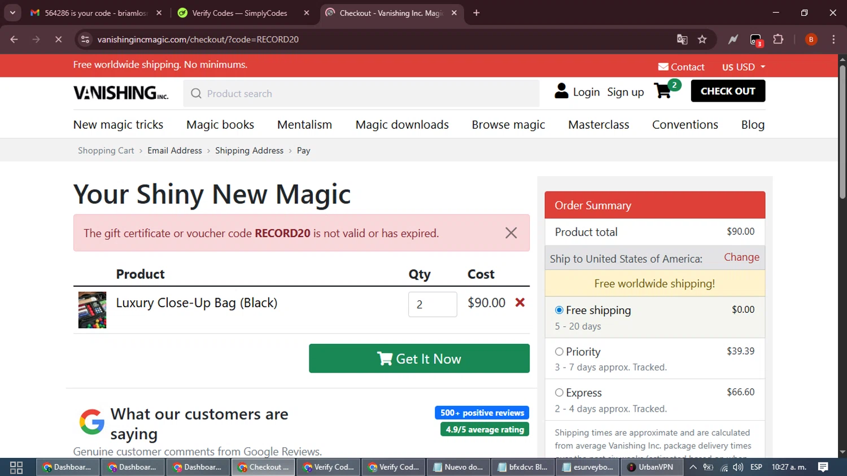Click the Sign up link

tap(625, 92)
